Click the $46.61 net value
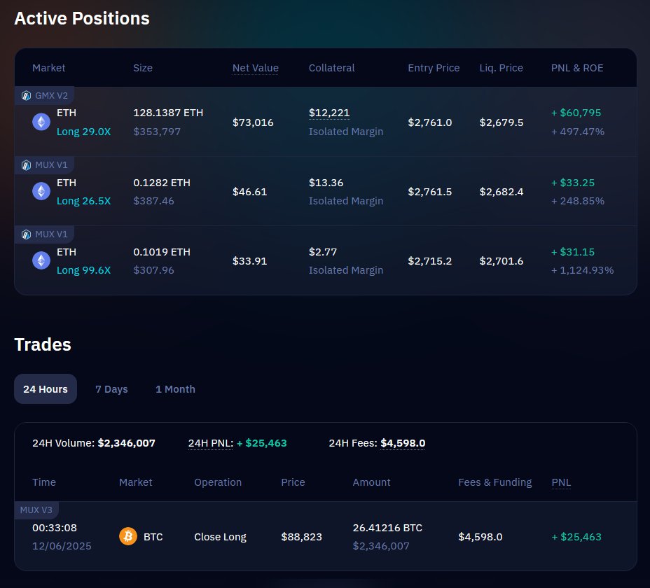The width and height of the screenshot is (650, 588). click(x=249, y=192)
